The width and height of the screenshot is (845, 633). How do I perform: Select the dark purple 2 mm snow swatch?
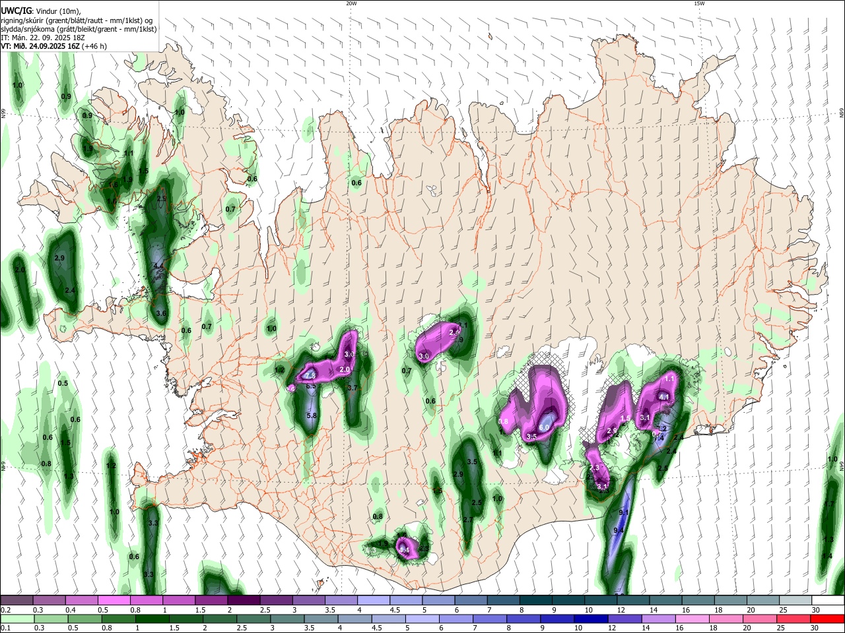pyautogui.click(x=244, y=600)
